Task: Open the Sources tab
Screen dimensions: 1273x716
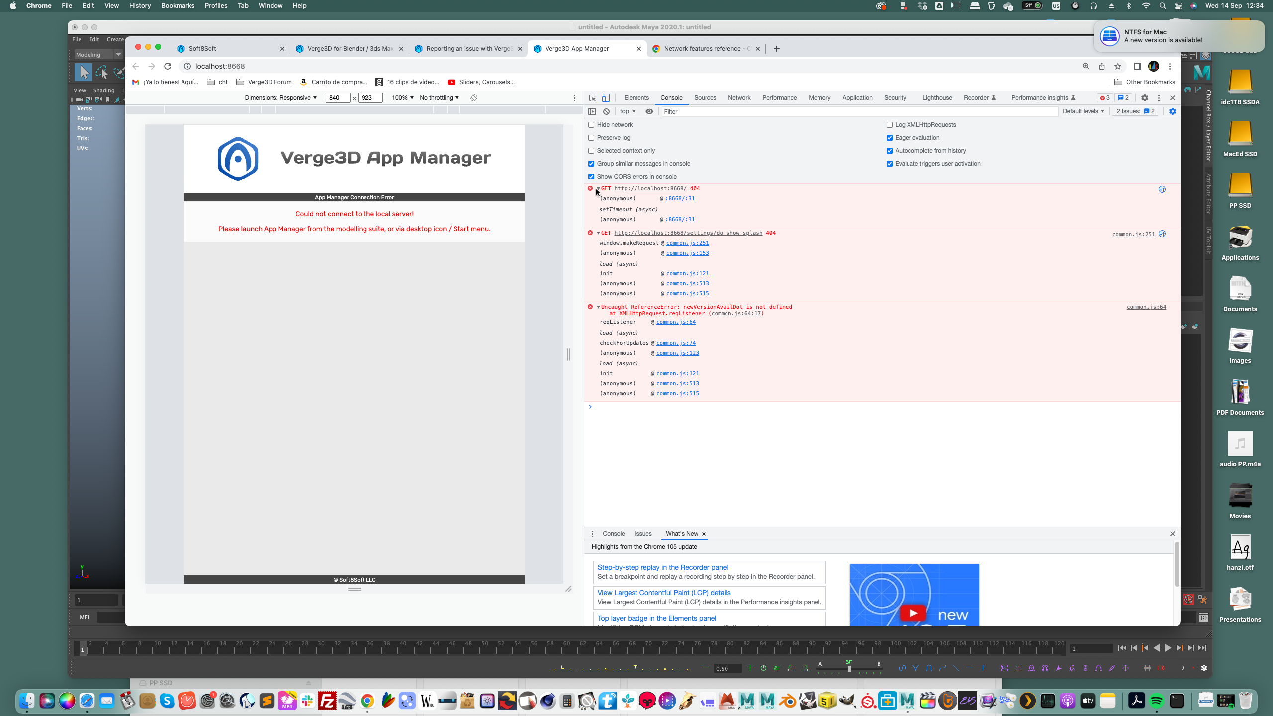Action: 705,98
